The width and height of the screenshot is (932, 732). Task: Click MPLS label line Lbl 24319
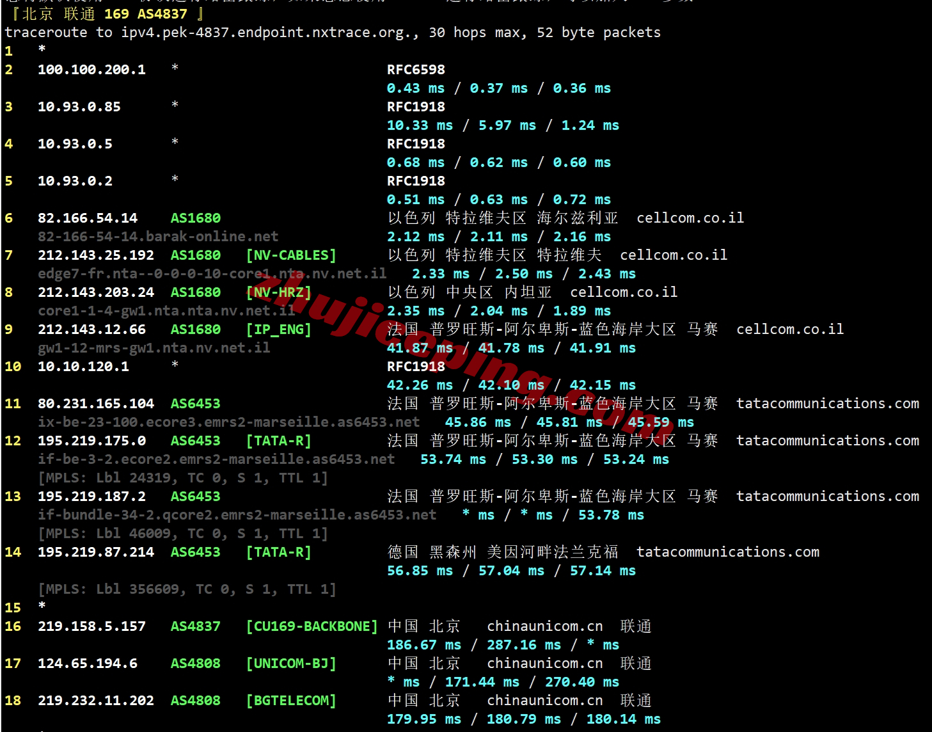click(x=183, y=478)
